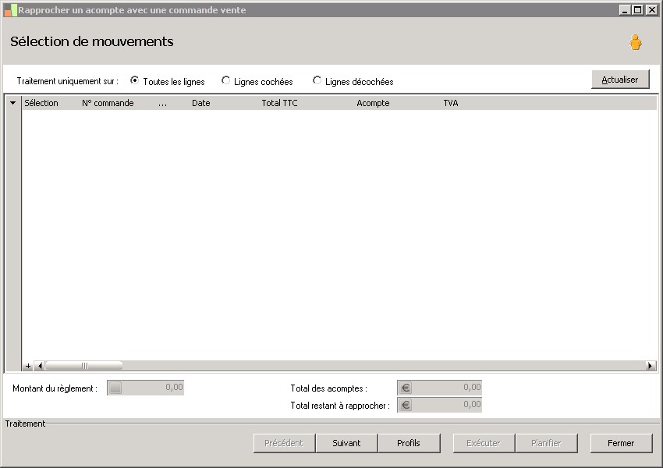Click the horizontal scrollbar thumb
The height and width of the screenshot is (468, 663).
pyautogui.click(x=83, y=366)
